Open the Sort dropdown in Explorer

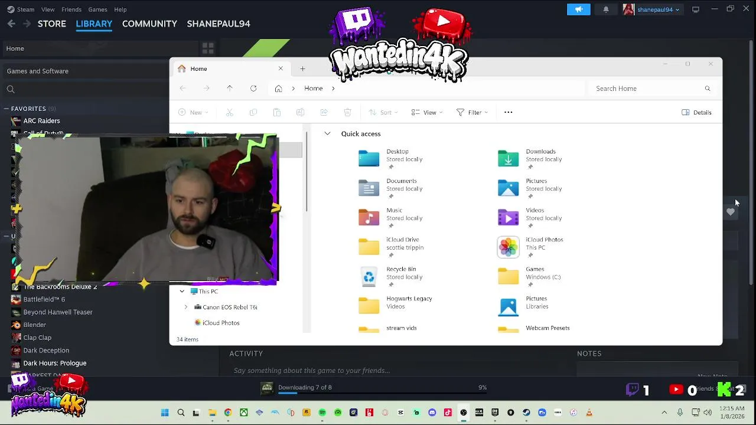pos(383,112)
